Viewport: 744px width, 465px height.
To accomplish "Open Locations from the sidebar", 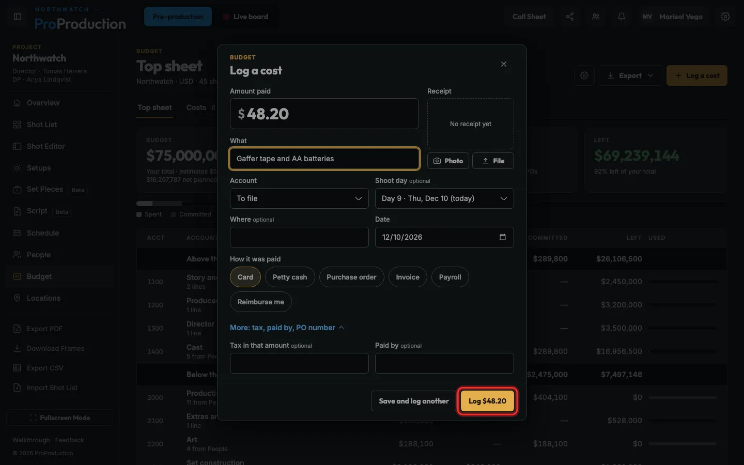I will tap(60, 298).
